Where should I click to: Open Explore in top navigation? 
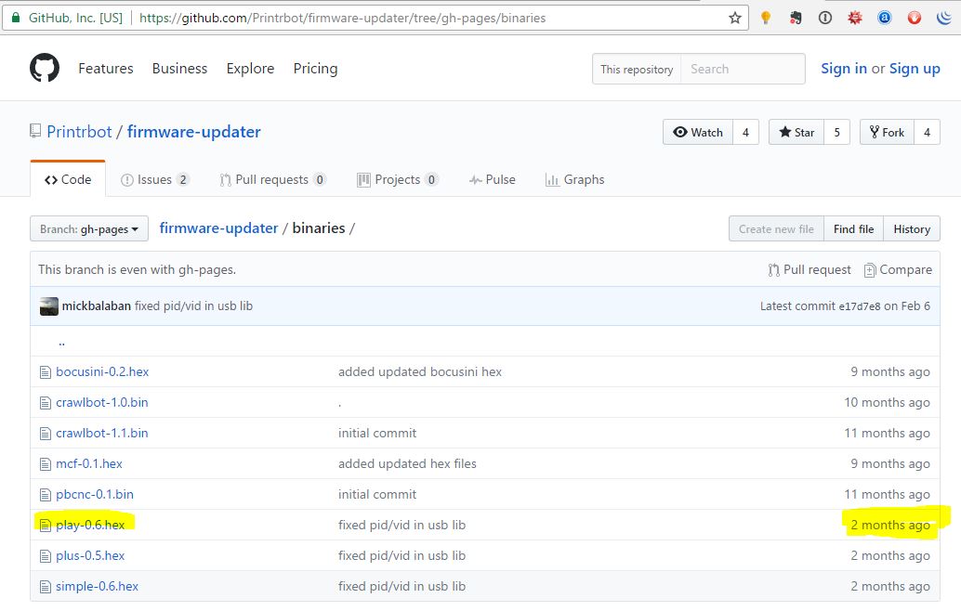250,69
